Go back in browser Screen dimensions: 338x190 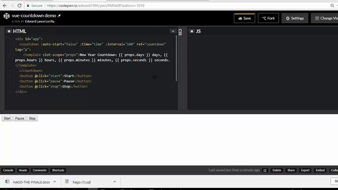click(x=5, y=6)
